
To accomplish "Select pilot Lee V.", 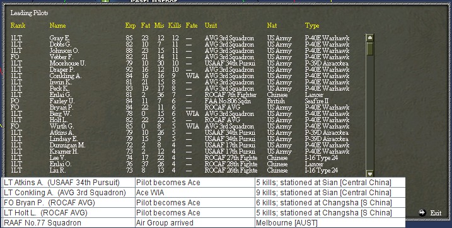I will pos(57,157).
